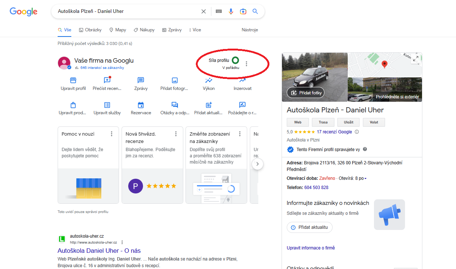
Task: Click the blue megaphone illustration
Action: pyautogui.click(x=389, y=215)
